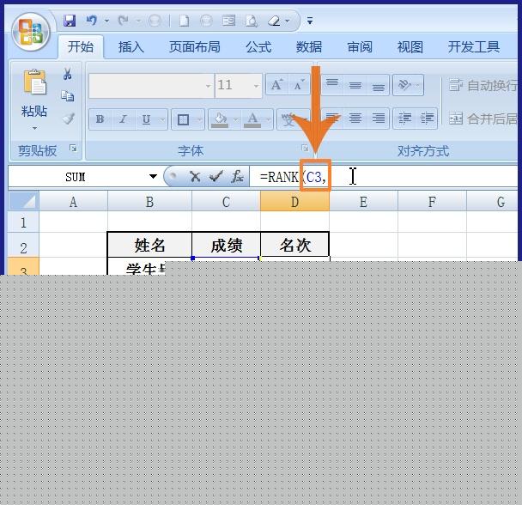Click the redo icon
This screenshot has width=522, height=505.
coord(124,21)
